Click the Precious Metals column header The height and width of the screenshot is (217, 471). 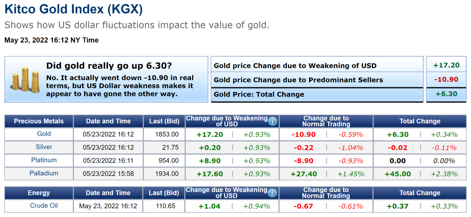point(39,121)
